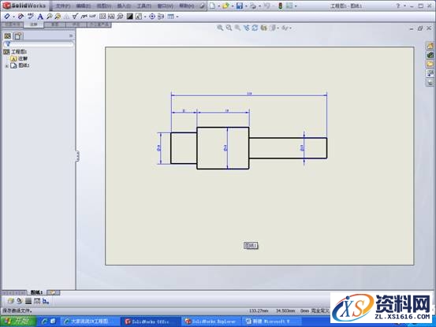The image size is (436, 327).
Task: Expand the Save dropdown arrow
Action: pos(246,6)
